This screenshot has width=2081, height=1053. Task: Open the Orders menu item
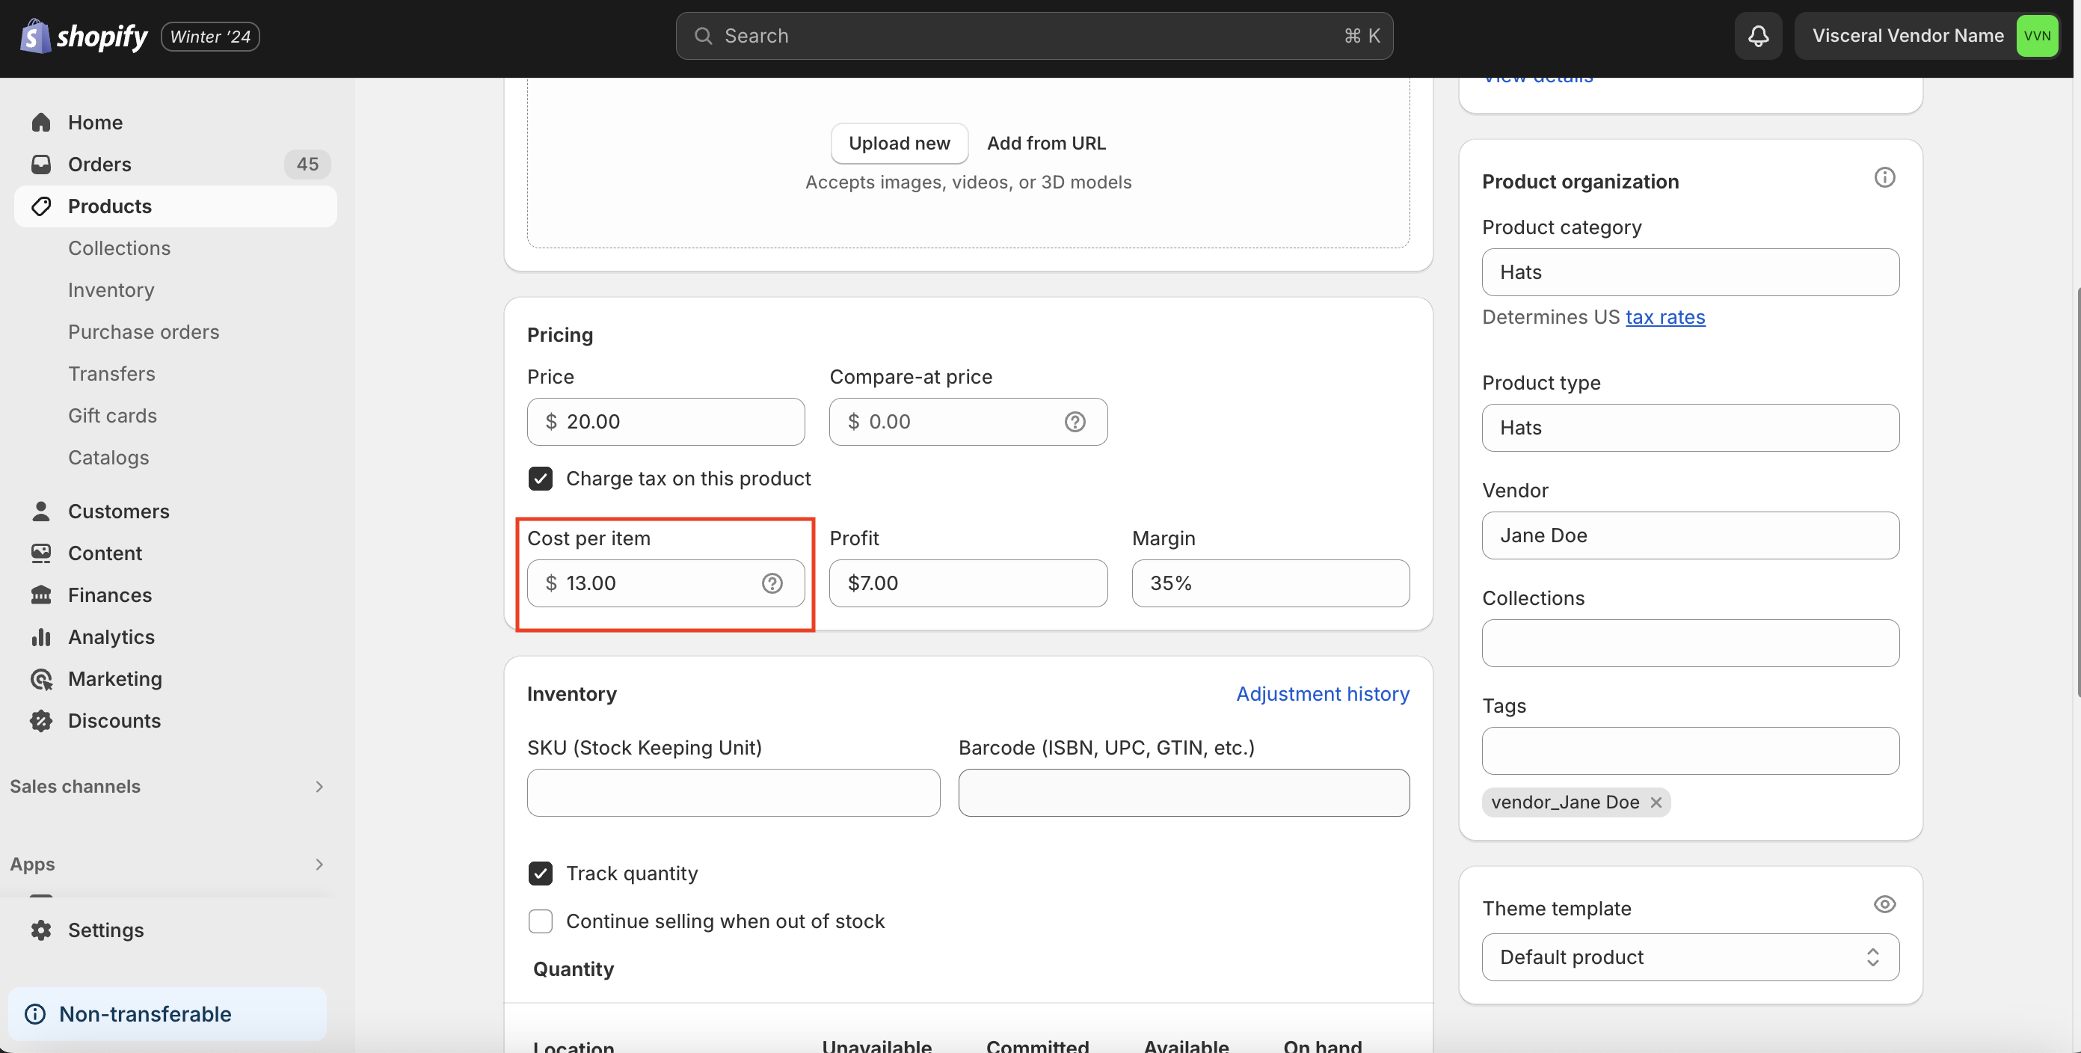99,164
